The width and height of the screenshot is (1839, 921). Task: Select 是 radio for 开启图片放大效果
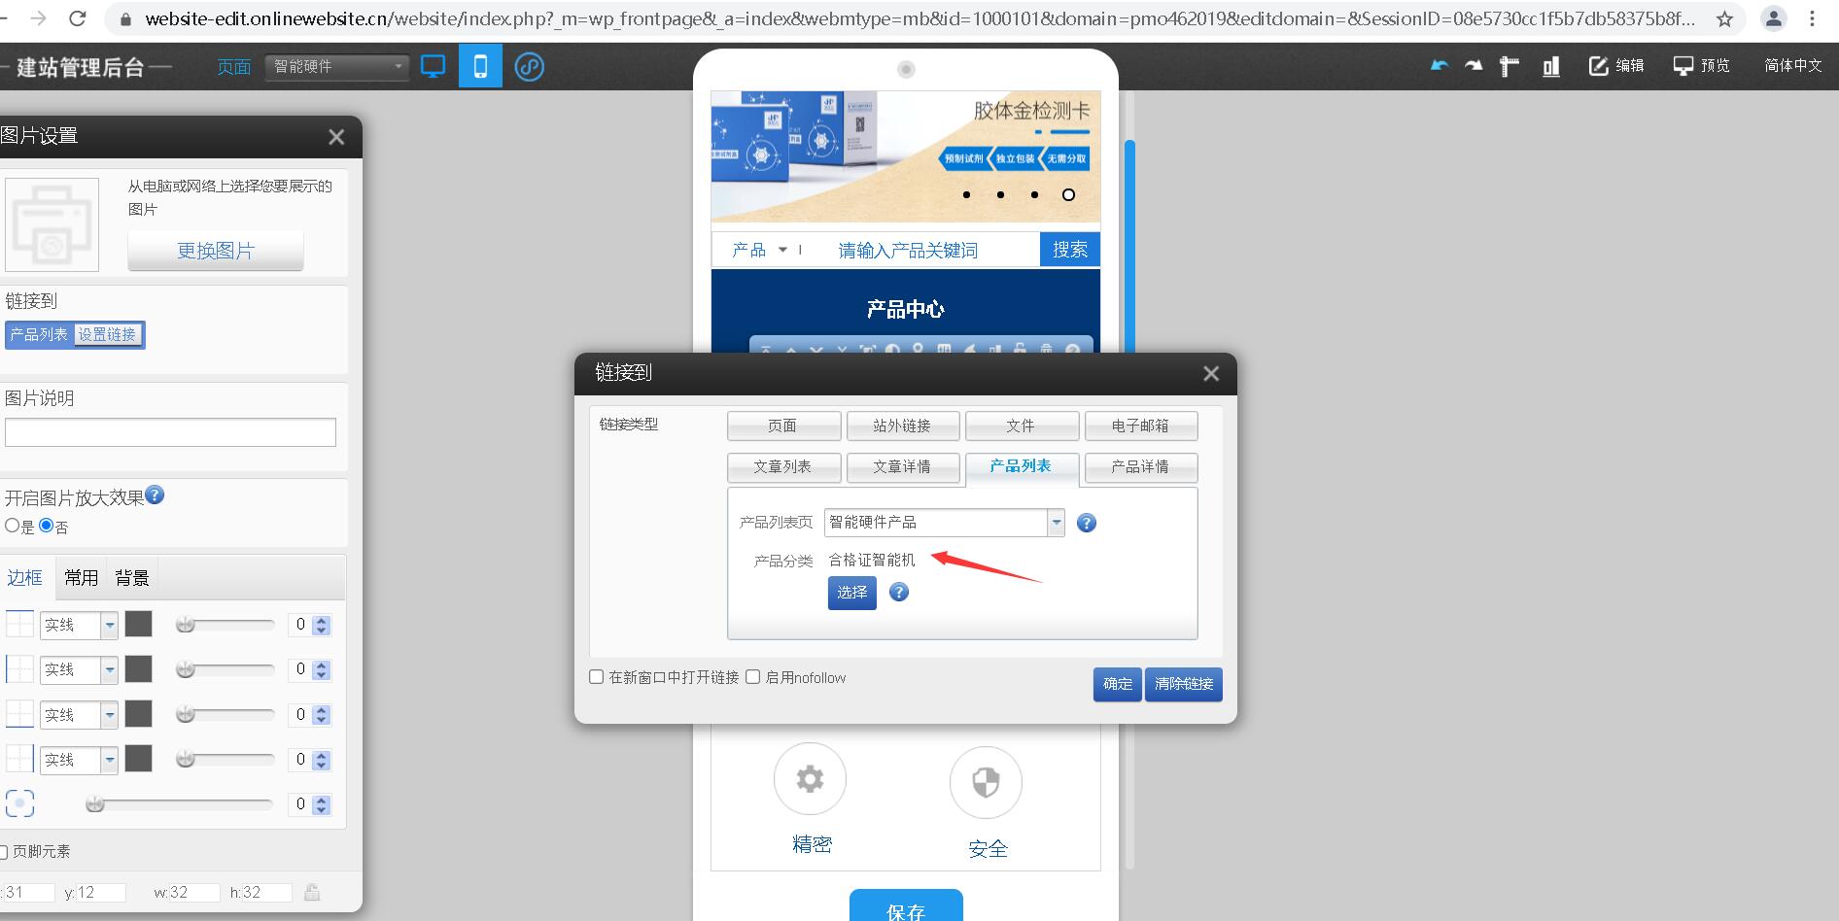click(10, 526)
